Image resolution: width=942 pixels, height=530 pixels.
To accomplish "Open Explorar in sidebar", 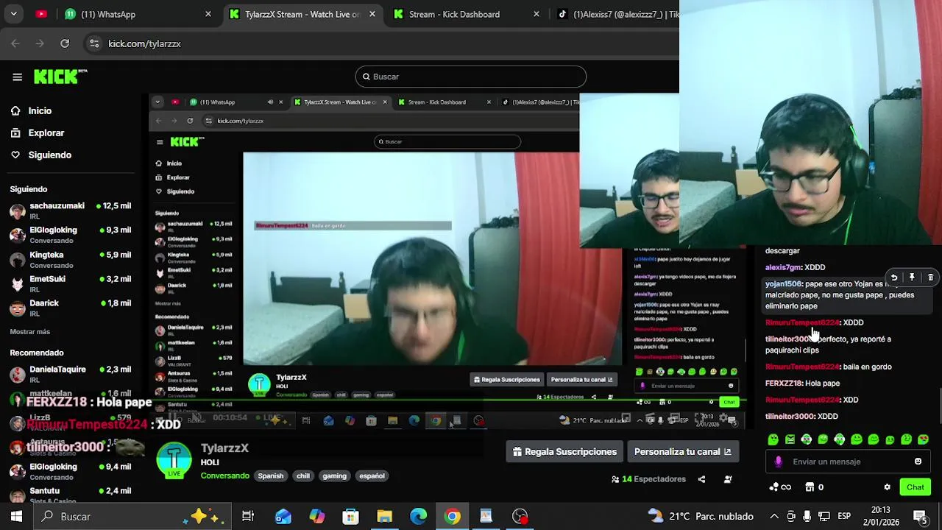I will point(46,132).
